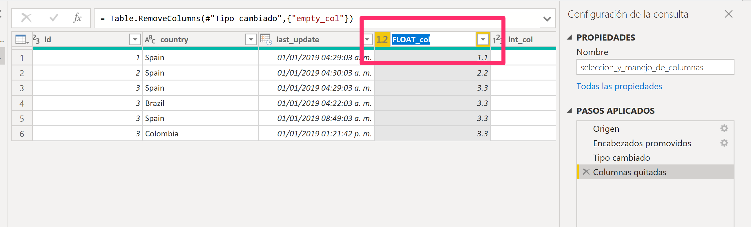Collapse the PASOS APLICADOS section
751x227 pixels.
click(569, 111)
